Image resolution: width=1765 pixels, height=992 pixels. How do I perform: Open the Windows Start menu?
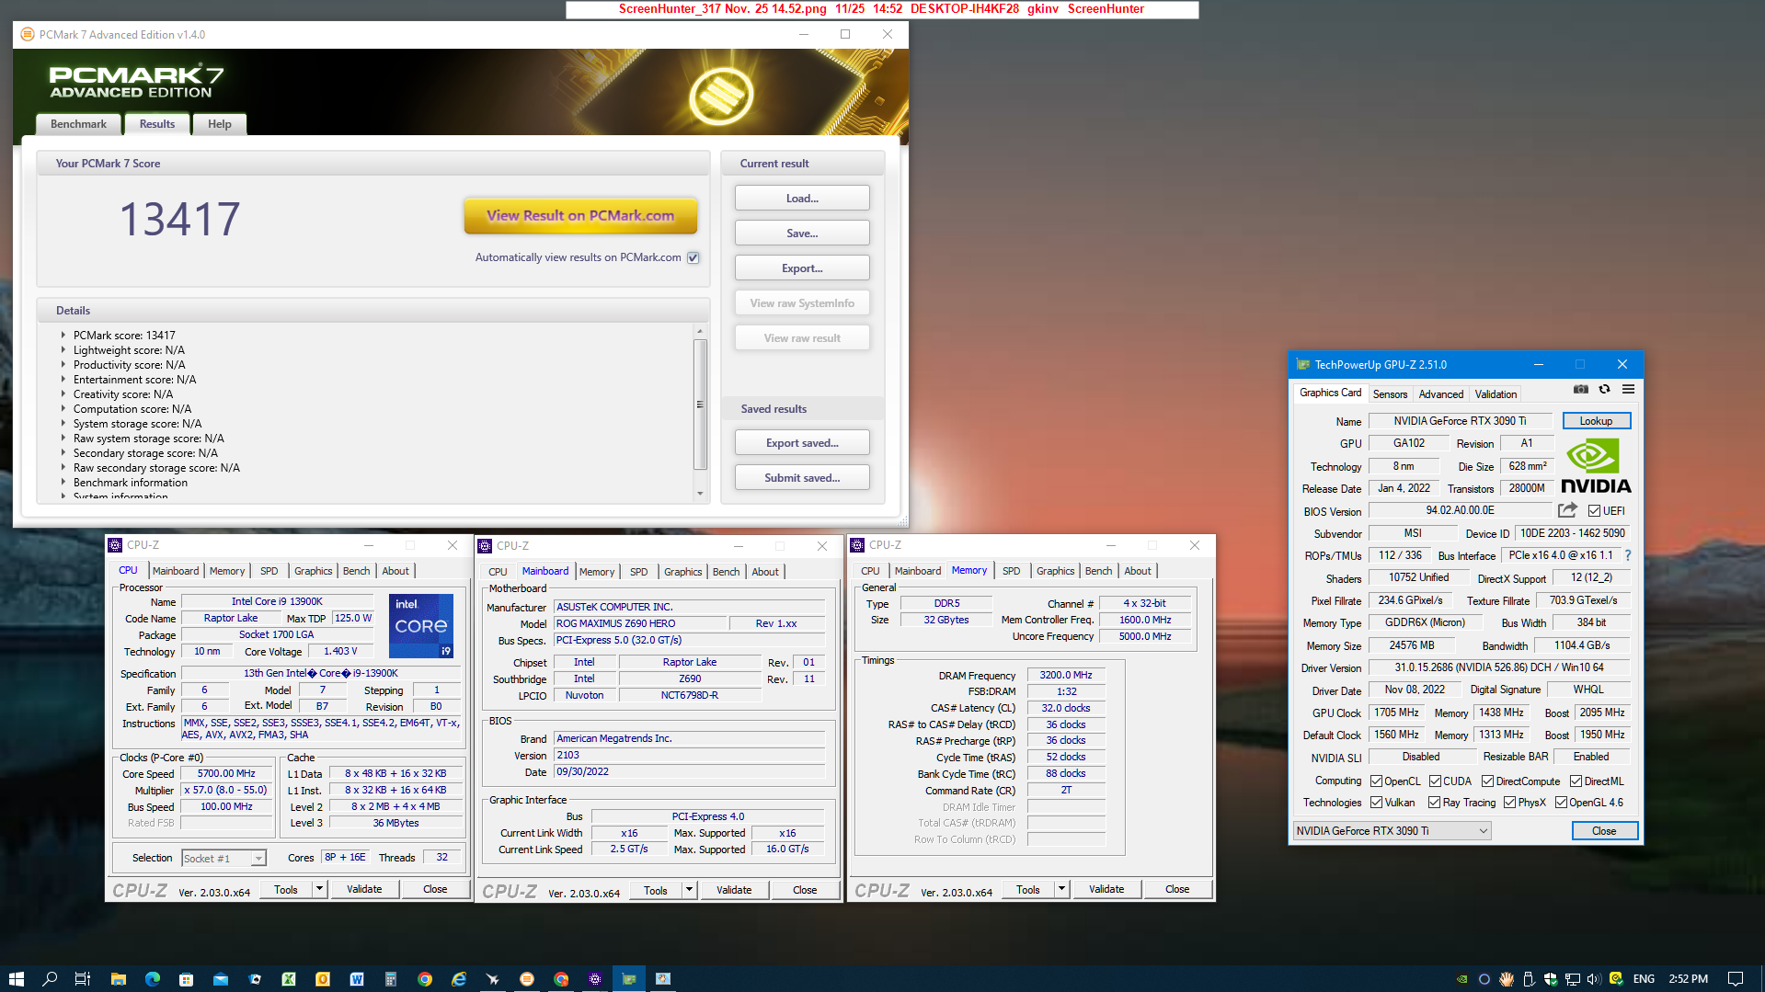(x=16, y=978)
